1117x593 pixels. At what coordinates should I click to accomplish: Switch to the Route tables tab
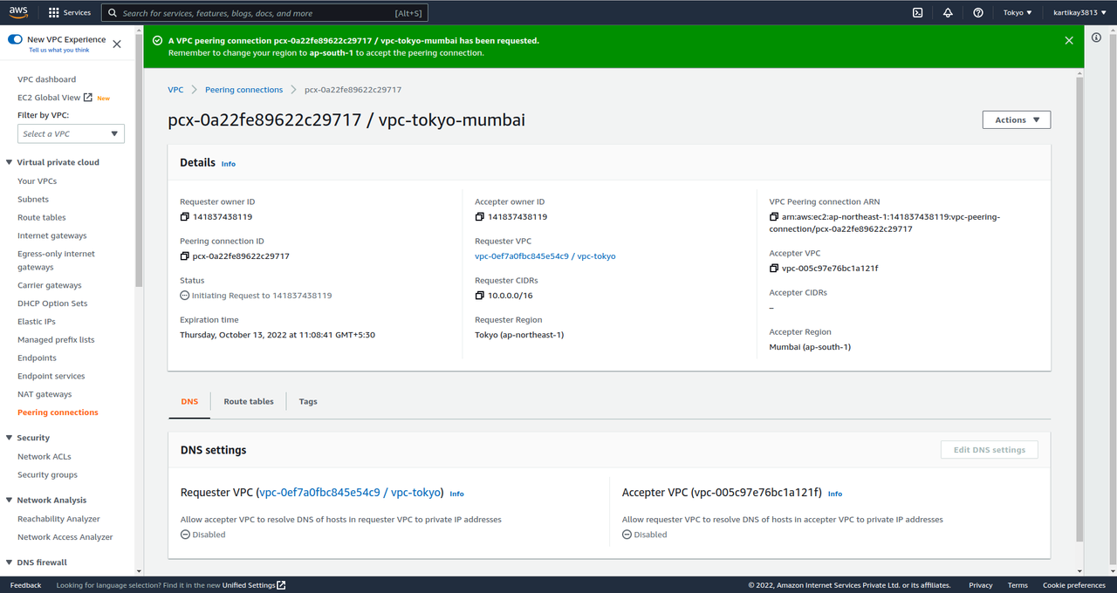click(x=249, y=402)
